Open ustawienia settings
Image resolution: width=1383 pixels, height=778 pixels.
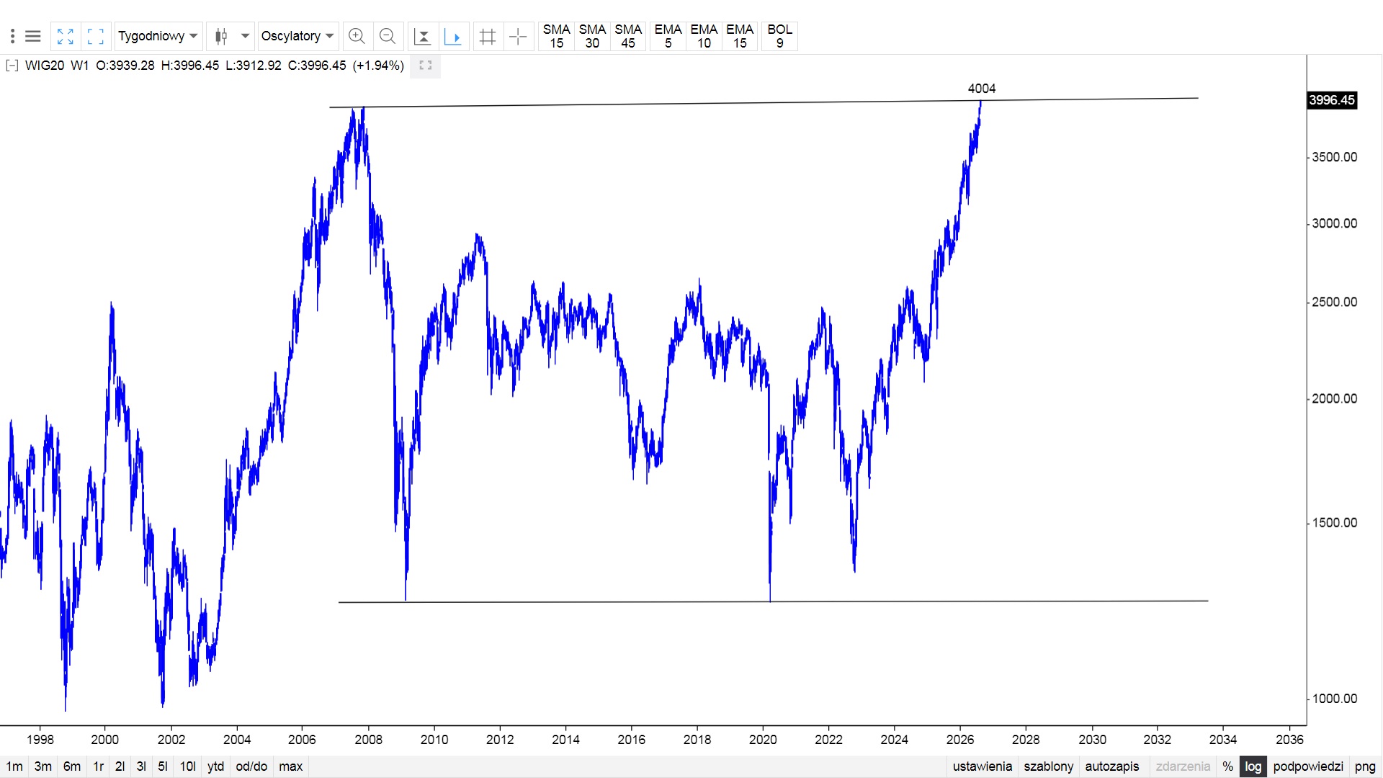point(983,766)
